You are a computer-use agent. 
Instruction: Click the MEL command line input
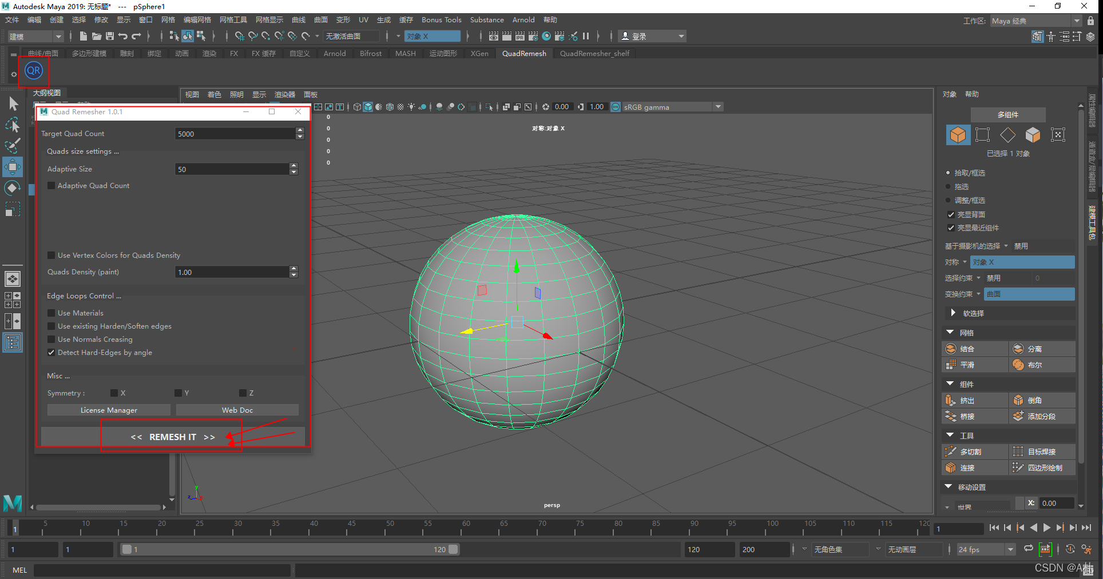[162, 570]
